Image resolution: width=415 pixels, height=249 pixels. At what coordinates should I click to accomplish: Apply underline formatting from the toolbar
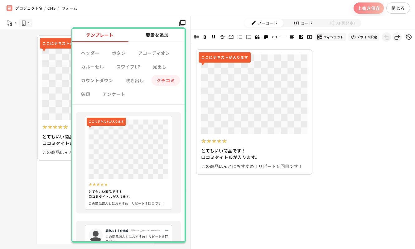[x=214, y=37]
